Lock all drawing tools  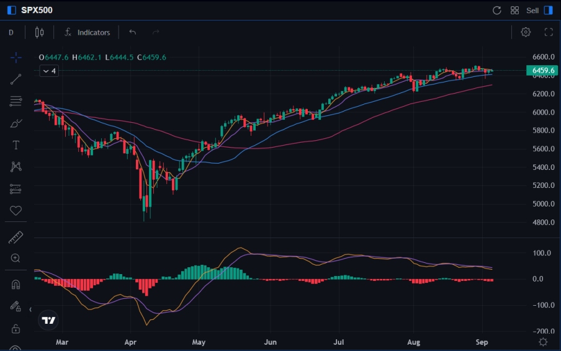coord(16,329)
